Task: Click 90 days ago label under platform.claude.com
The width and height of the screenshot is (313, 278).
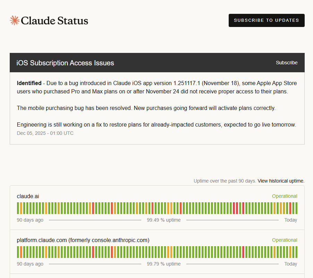Action: tap(30, 264)
